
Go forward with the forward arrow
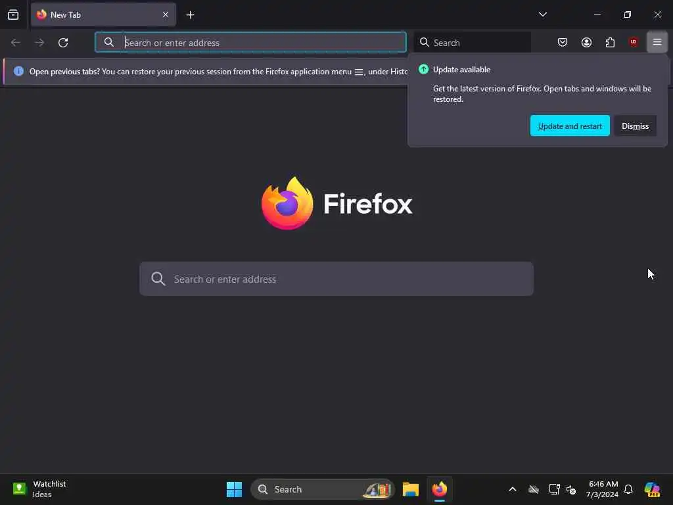39,43
